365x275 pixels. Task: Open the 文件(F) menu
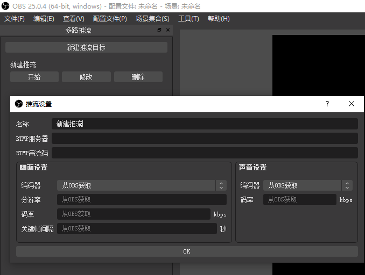click(14, 19)
